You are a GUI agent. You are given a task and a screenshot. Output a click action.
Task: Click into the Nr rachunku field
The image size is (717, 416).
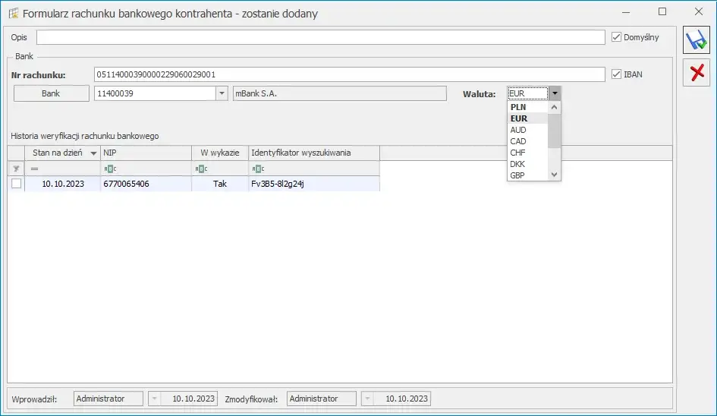[349, 74]
